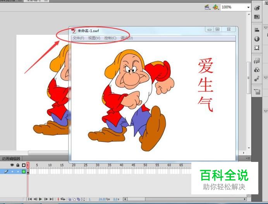Open File menu in the SWF window

tap(79, 38)
